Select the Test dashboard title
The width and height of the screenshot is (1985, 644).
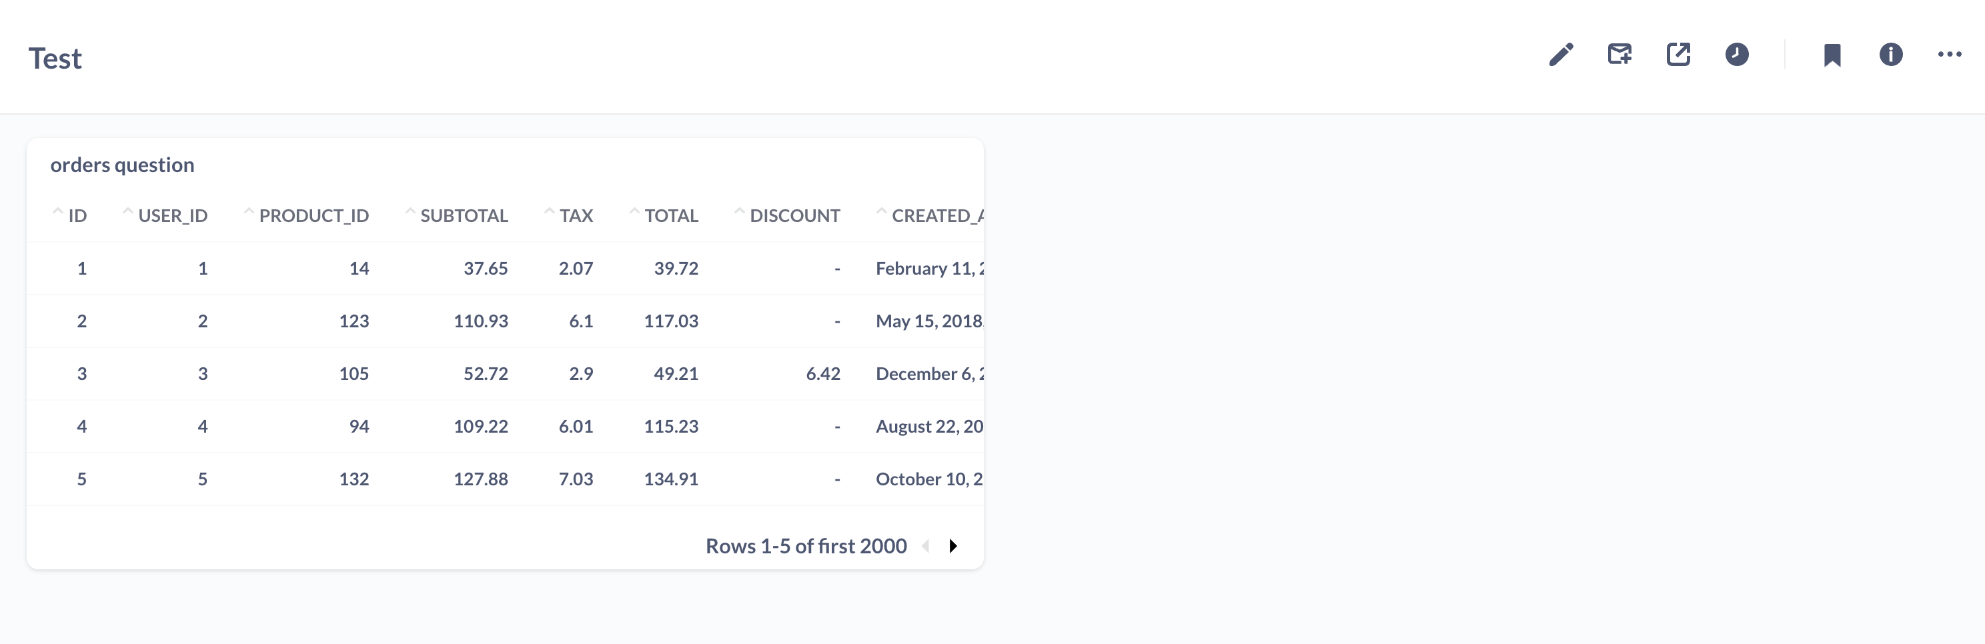(55, 58)
